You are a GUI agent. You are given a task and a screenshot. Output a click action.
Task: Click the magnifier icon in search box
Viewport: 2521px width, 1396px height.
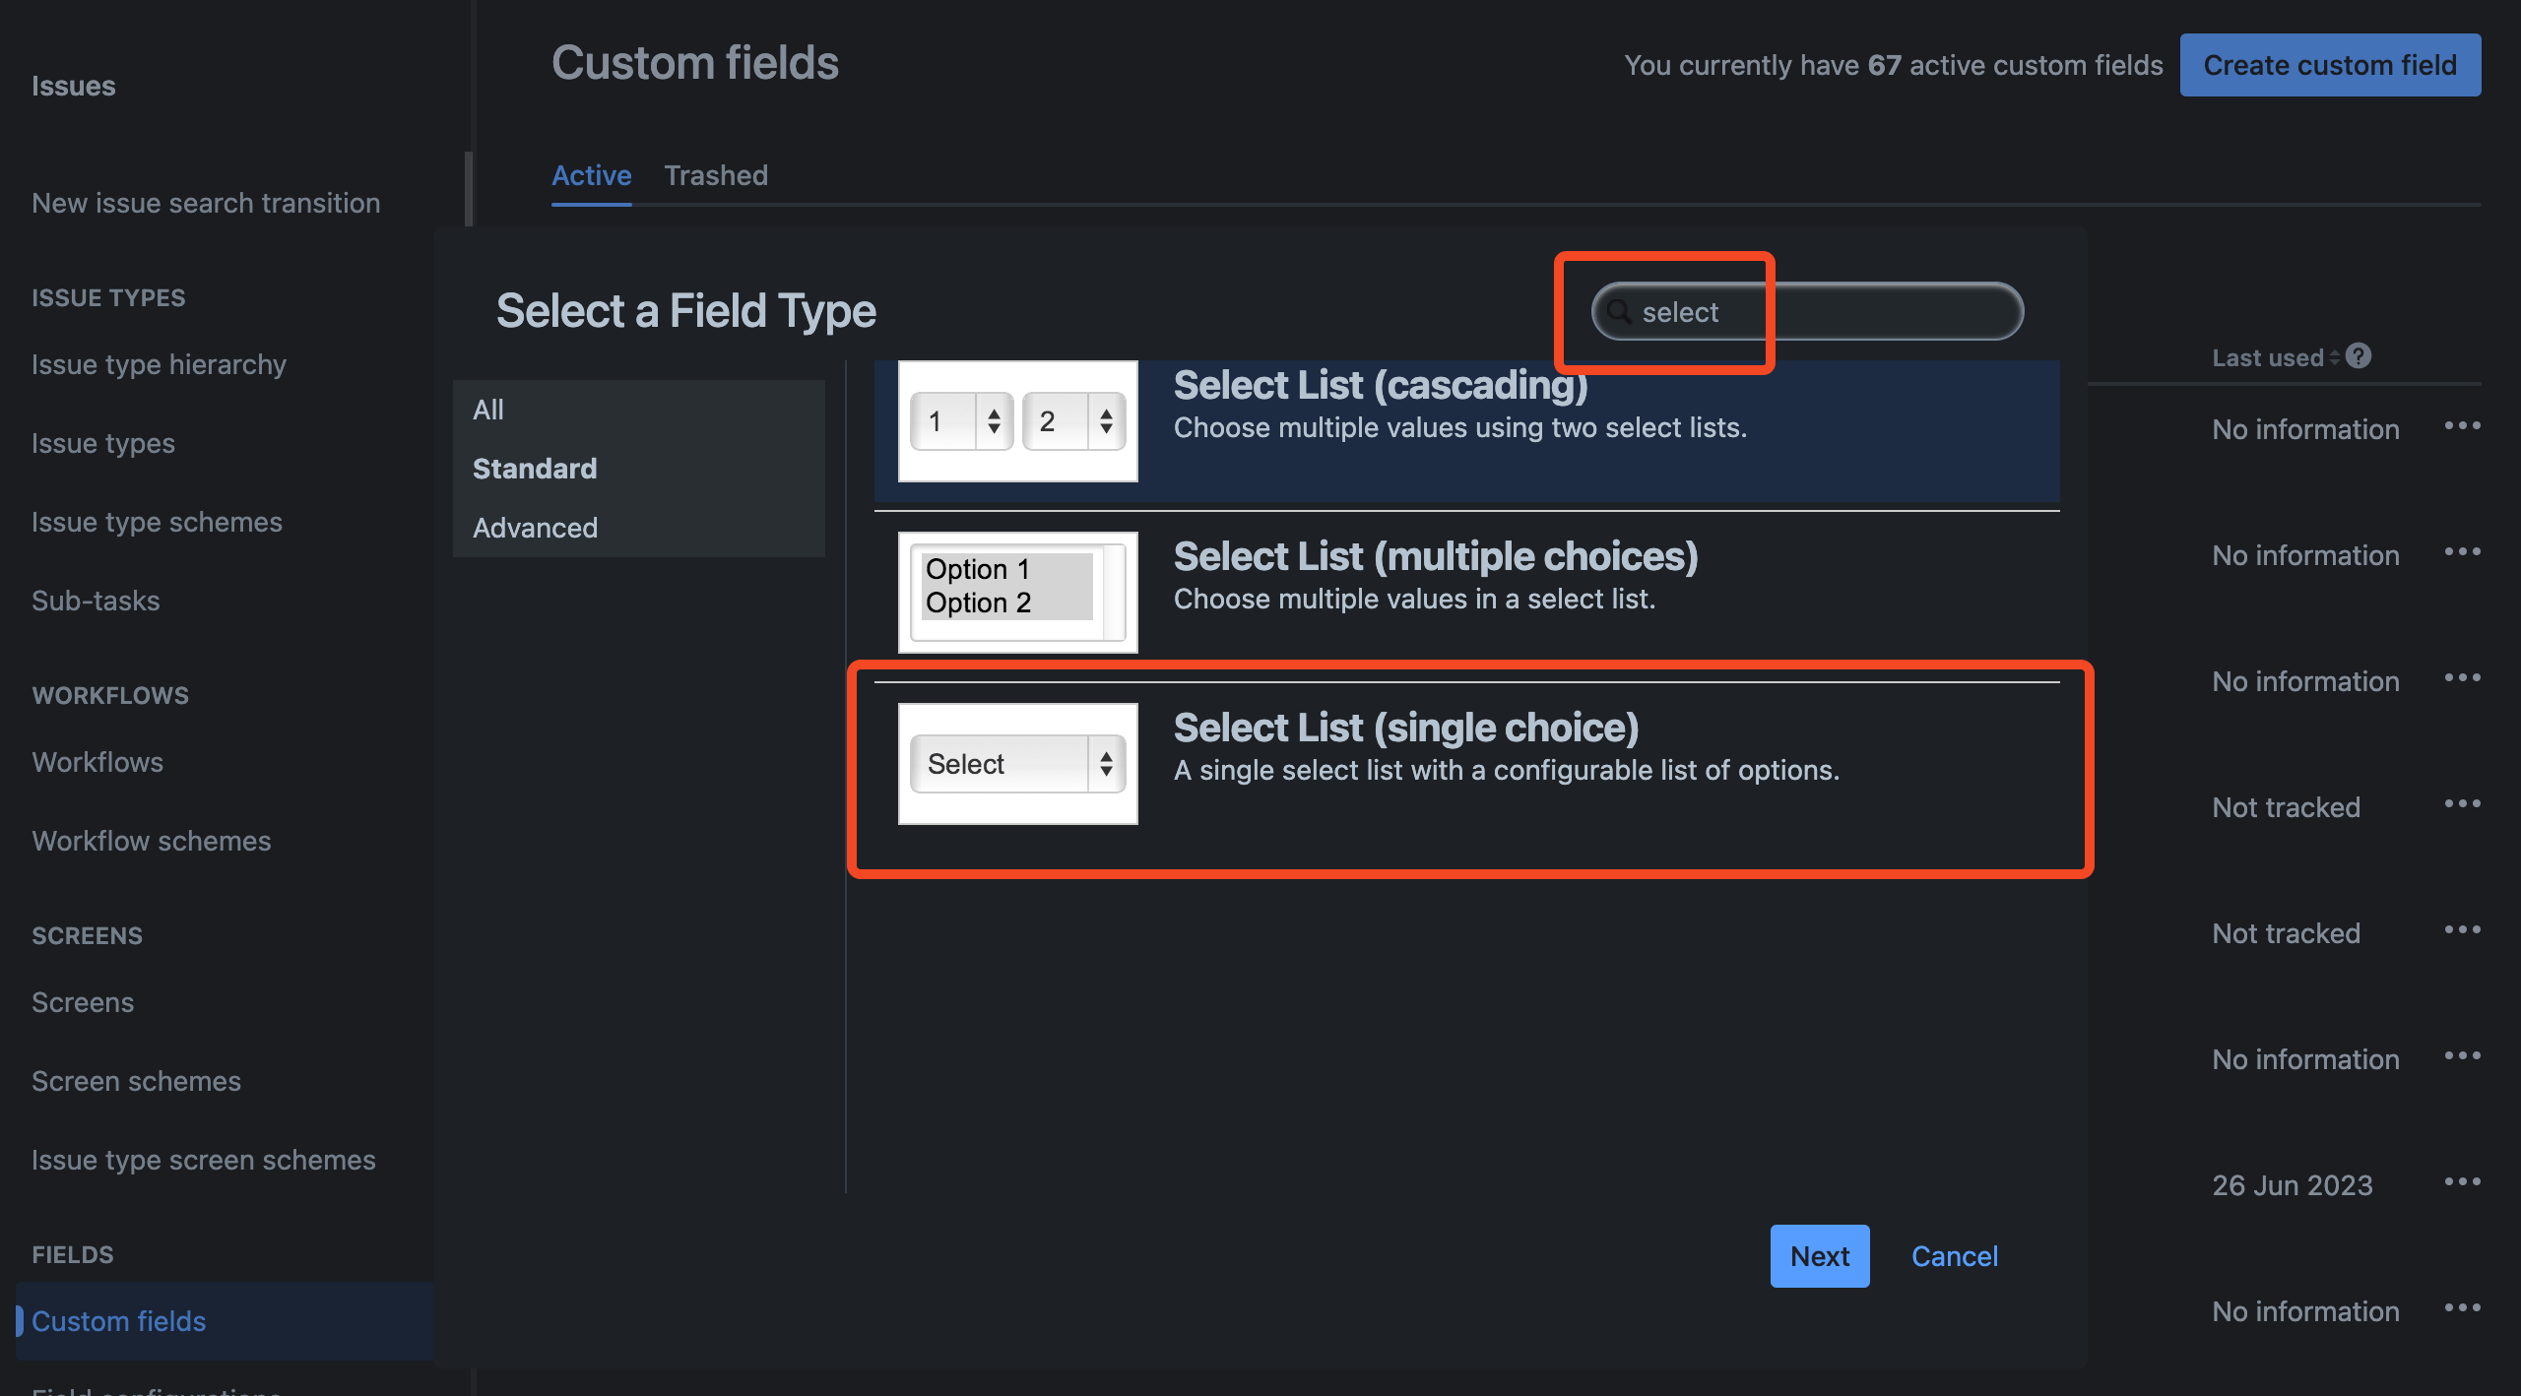coord(1619,312)
